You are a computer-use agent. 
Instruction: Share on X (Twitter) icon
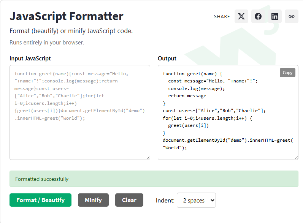[x=241, y=16]
